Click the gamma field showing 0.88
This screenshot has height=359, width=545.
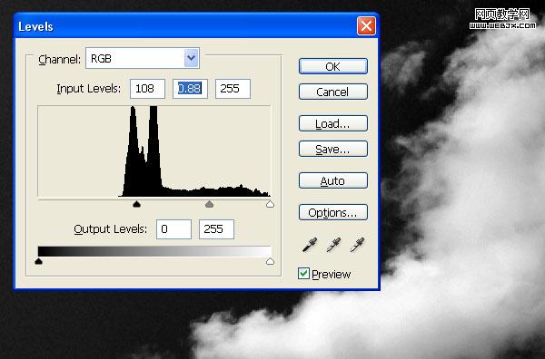coord(190,89)
